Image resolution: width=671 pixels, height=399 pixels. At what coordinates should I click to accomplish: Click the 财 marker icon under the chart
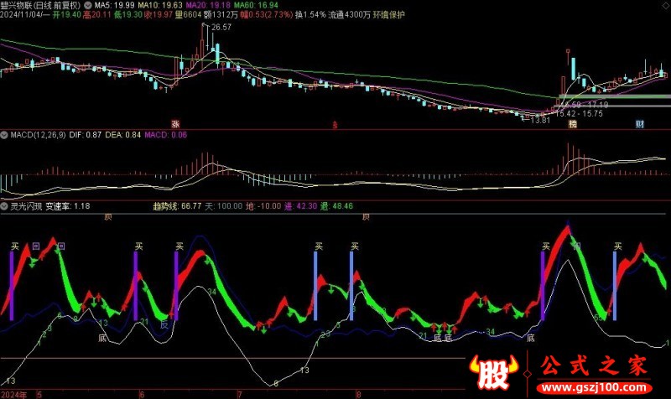(639, 124)
